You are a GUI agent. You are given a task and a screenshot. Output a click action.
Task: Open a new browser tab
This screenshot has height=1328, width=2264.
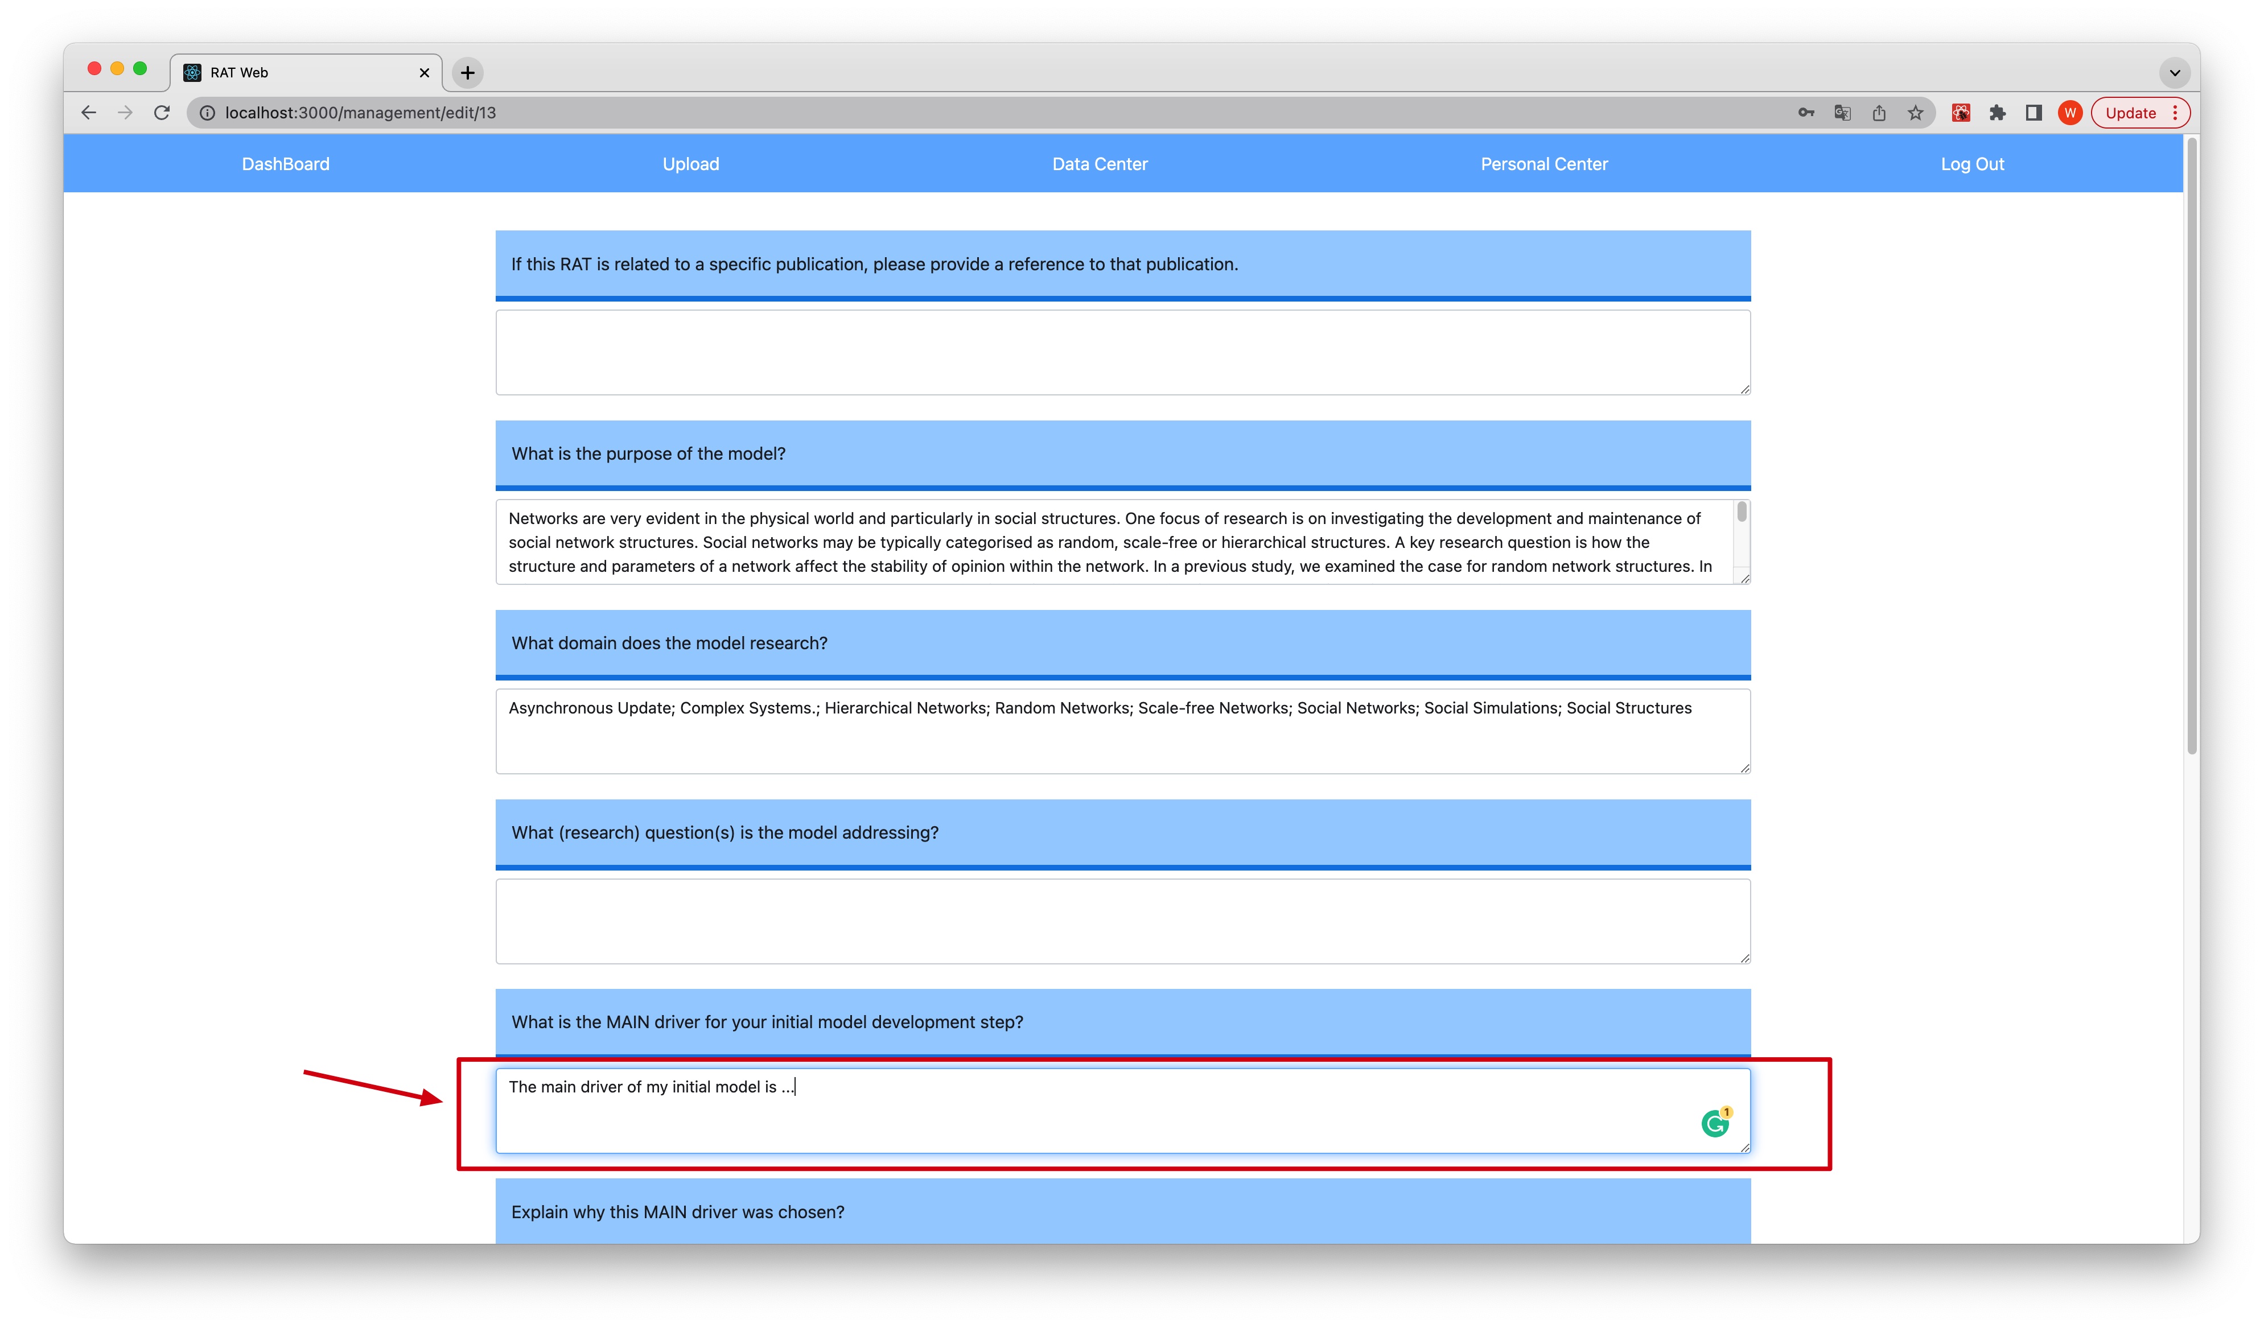467,73
